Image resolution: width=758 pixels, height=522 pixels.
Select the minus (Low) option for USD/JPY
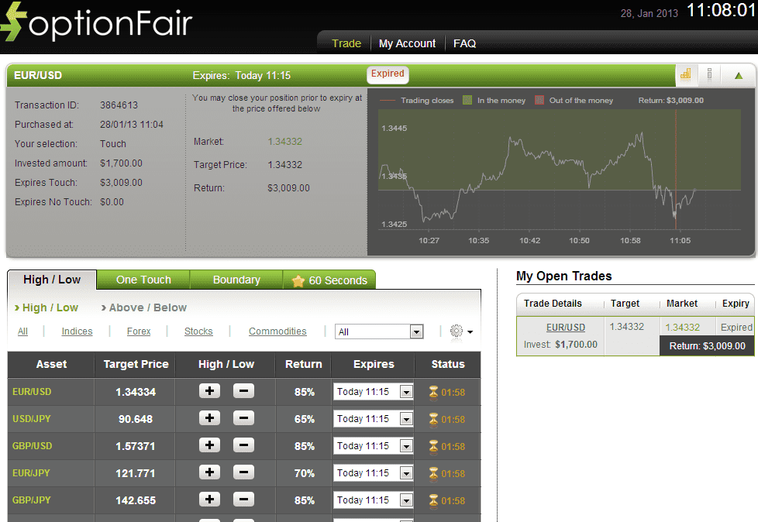[243, 418]
